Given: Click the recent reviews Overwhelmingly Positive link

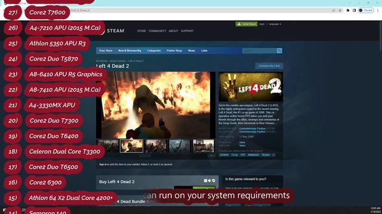Looking at the screenshot, I should 252,128.
